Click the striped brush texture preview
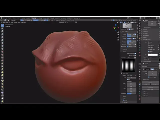Screen dimensions: 160x120 (x=128, y=65)
